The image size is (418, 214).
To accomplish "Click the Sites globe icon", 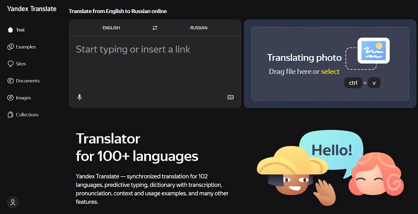I will (x=10, y=64).
